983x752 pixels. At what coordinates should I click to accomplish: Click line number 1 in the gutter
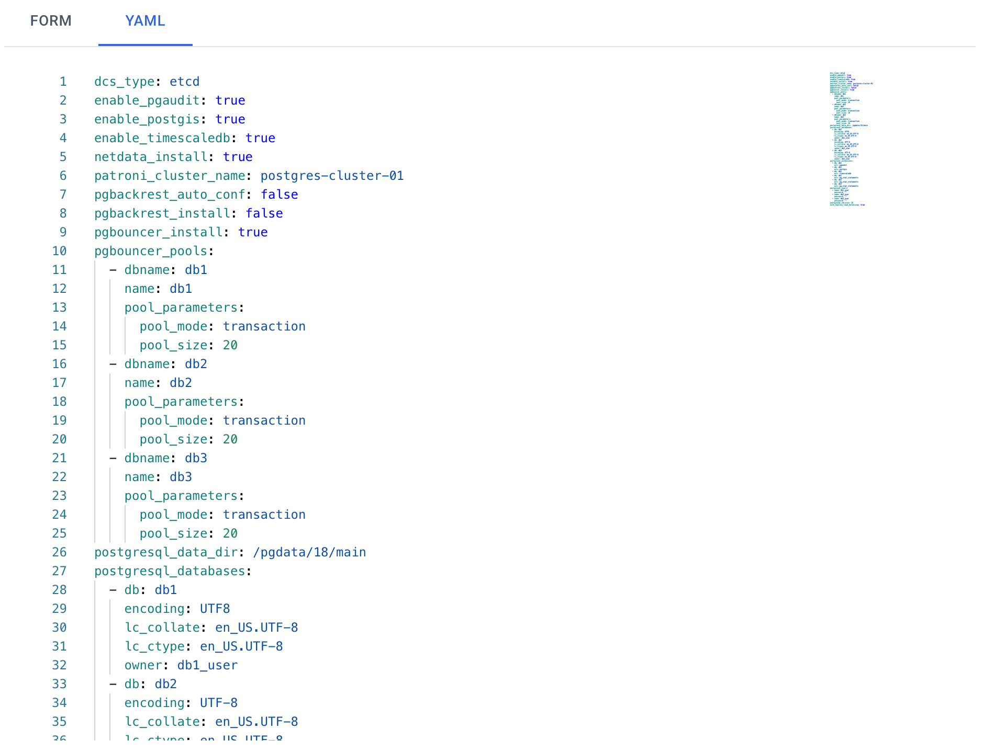coord(63,82)
